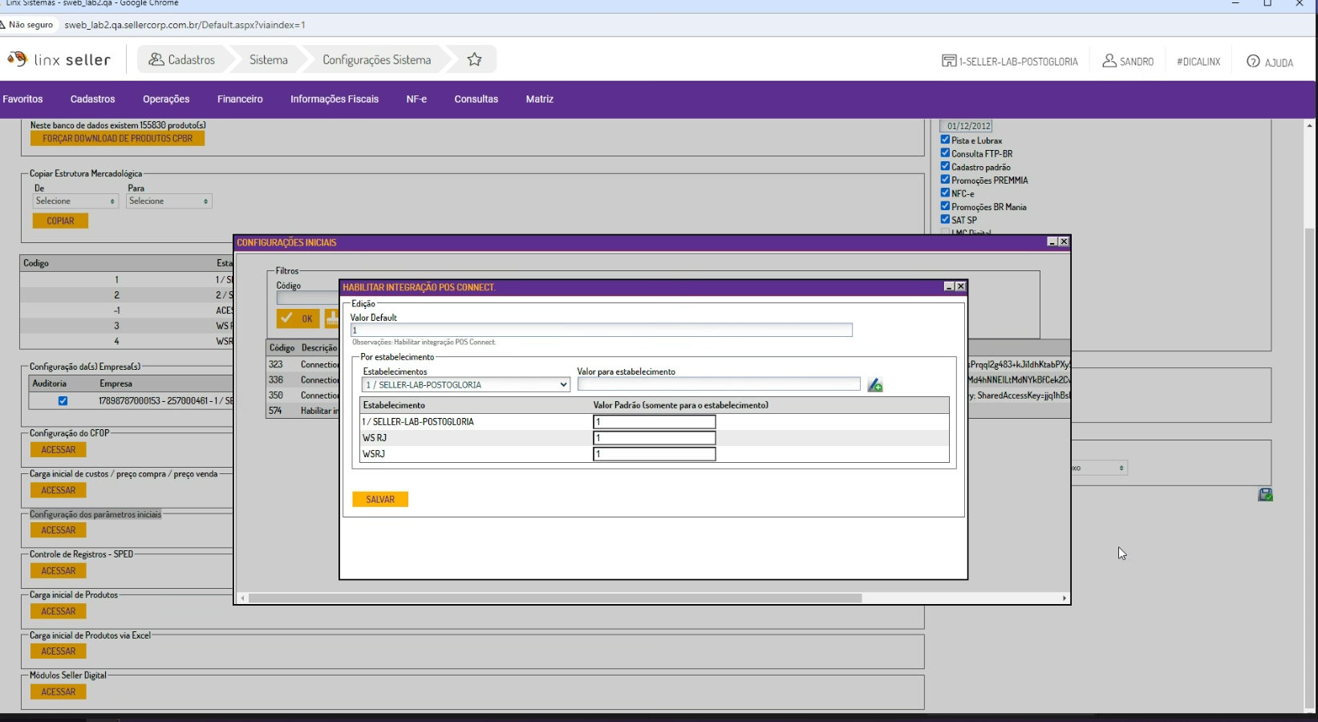This screenshot has width=1318, height=722.
Task: Focus the Valor Default input field
Action: [601, 331]
